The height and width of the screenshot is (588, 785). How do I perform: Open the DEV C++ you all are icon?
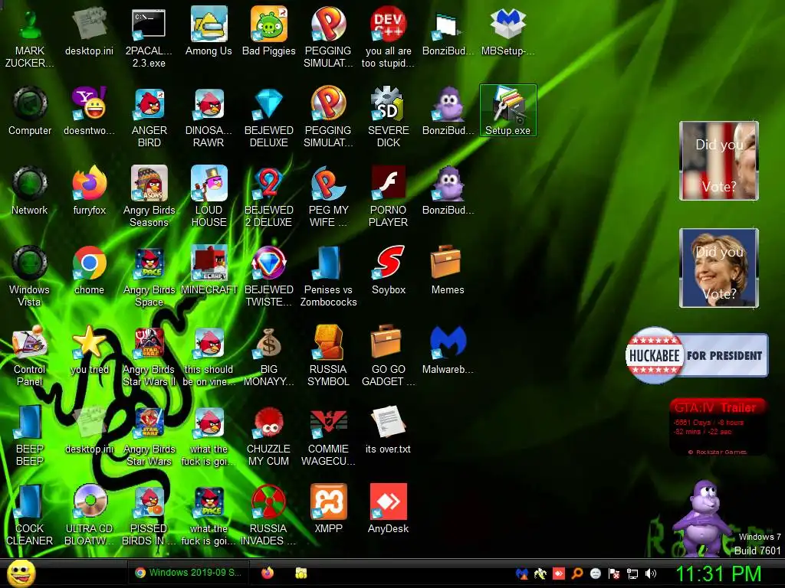click(389, 37)
